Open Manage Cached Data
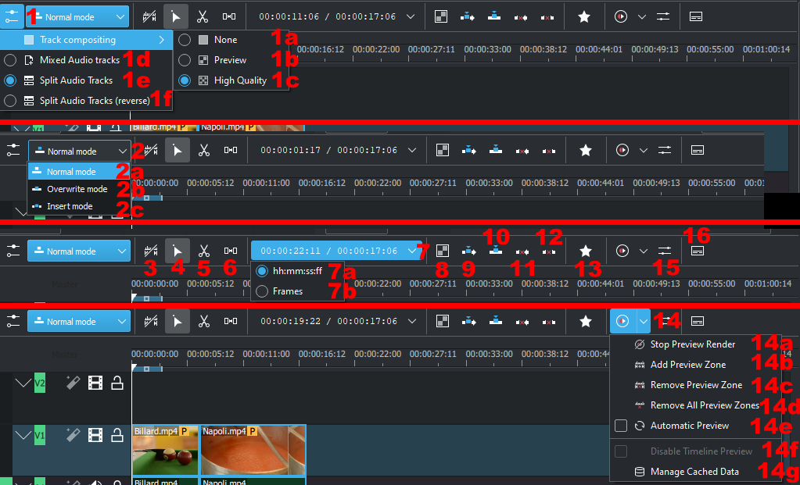The image size is (800, 485). (695, 472)
